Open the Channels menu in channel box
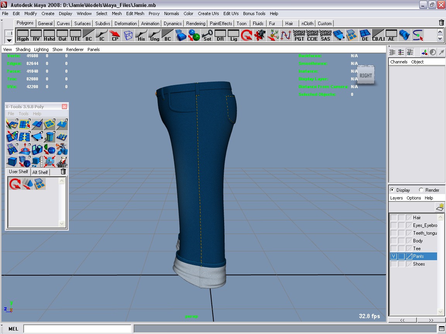This screenshot has height=334, width=446. pos(399,61)
